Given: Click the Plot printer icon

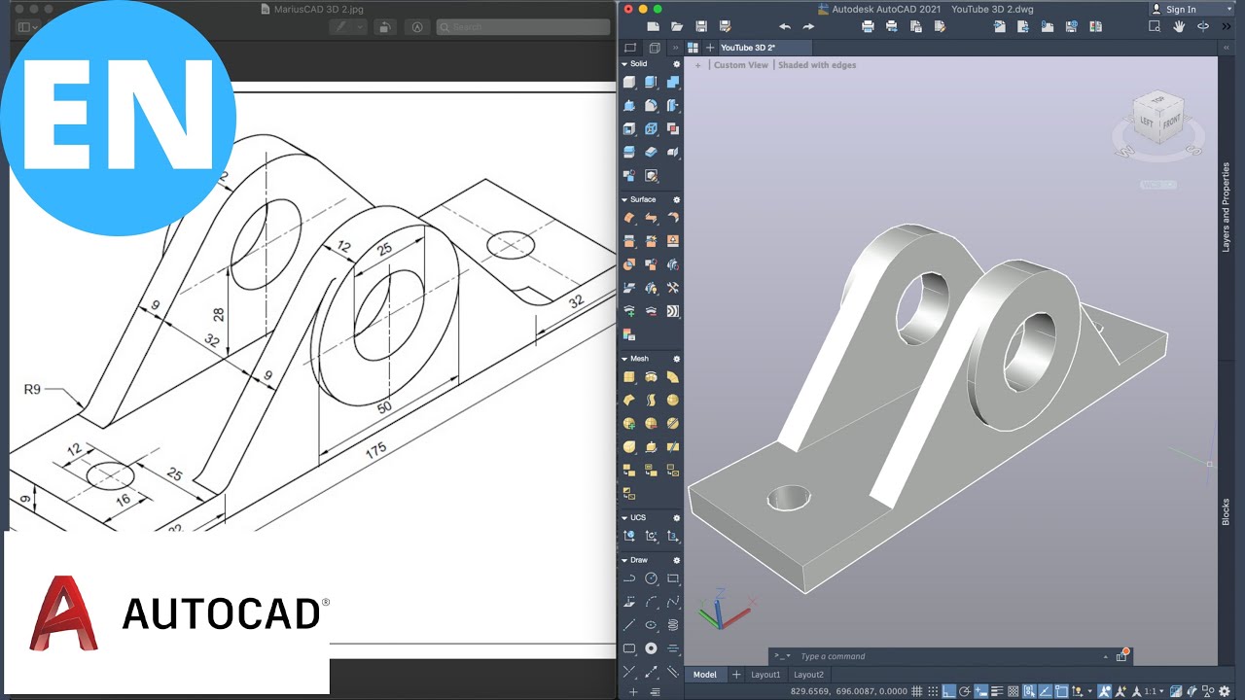Looking at the screenshot, I should [x=868, y=26].
